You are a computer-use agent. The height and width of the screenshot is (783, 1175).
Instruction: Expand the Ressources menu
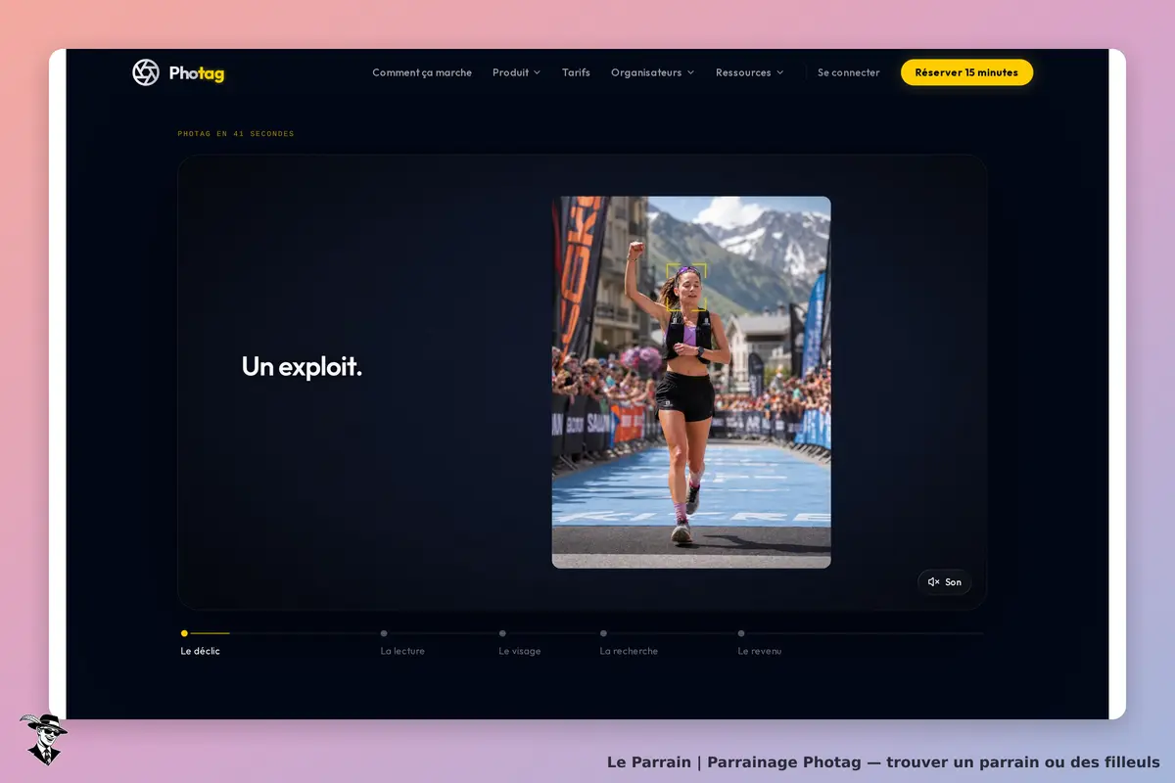tap(749, 72)
